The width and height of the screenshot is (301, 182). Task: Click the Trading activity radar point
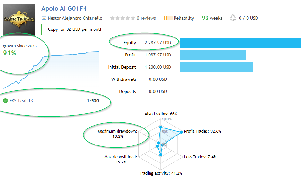[161, 154]
